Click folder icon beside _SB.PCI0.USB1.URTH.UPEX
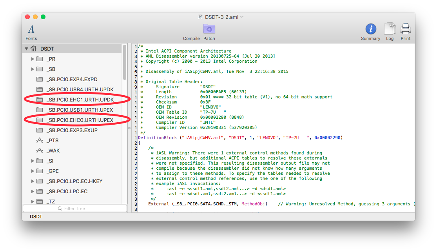 (x=40, y=110)
